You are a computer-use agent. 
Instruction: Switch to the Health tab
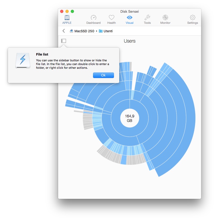112,20
